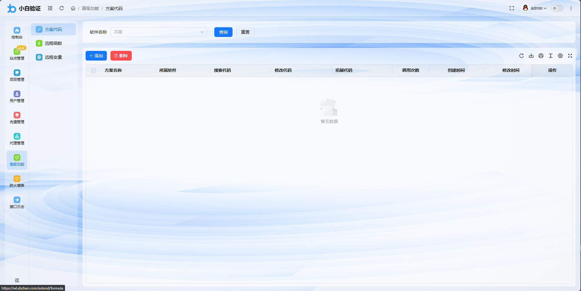Open 用户管理 from the sidebar
581x291 pixels.
point(17,96)
